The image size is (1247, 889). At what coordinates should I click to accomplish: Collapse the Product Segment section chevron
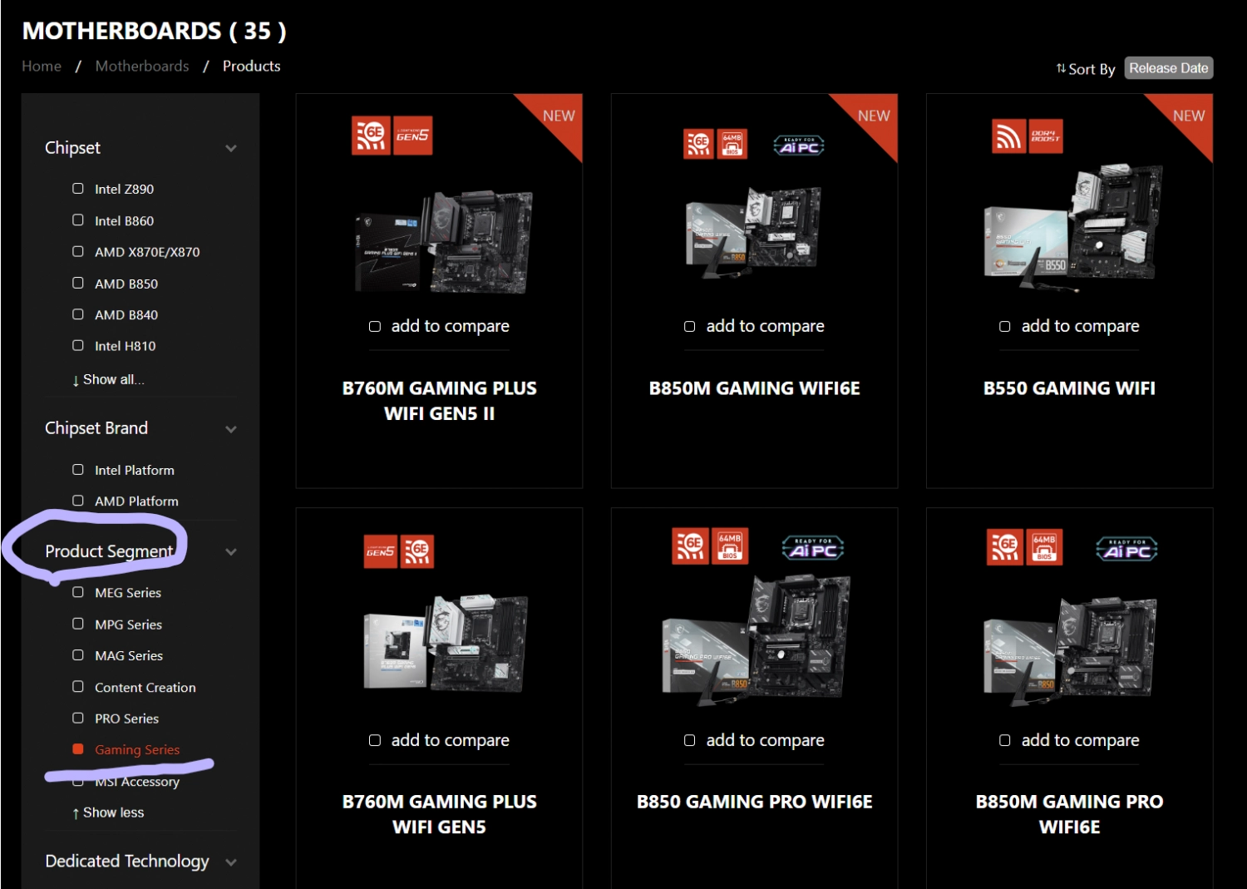coord(231,551)
